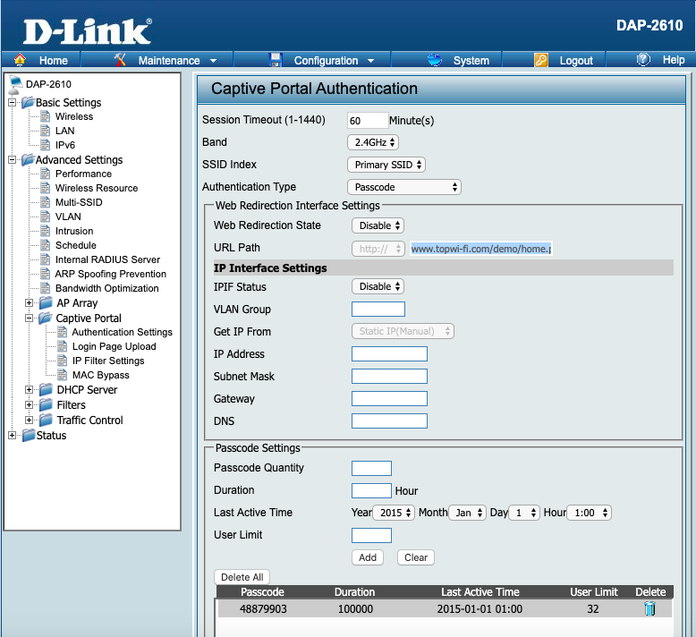Open the Maintenance menu

(169, 60)
